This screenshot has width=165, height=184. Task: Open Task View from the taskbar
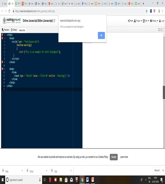(45, 180)
